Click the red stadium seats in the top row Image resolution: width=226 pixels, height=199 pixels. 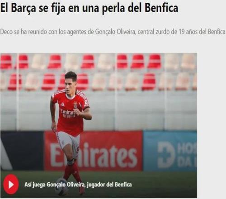pos(98,62)
